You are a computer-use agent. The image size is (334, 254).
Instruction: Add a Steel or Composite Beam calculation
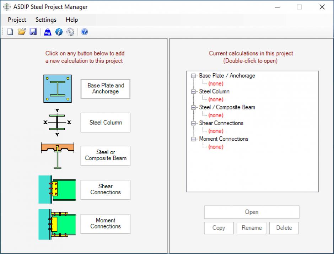click(106, 156)
